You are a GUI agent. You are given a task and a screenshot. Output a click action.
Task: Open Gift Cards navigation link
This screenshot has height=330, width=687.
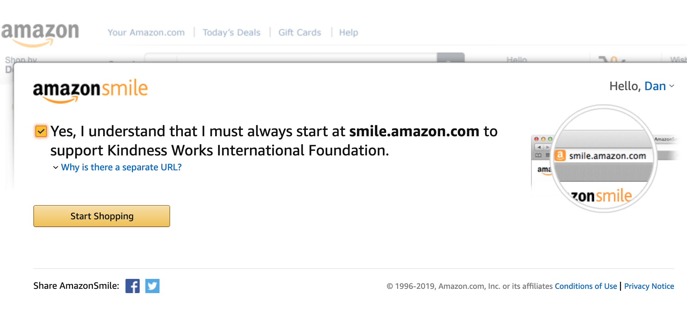coord(300,33)
